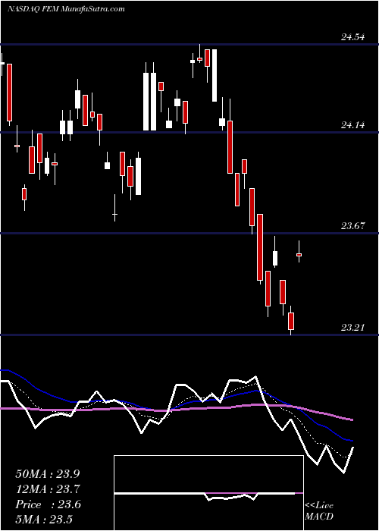Click inside the MACD inset chart box
Screen dimensions: 379x531
click(x=208, y=493)
